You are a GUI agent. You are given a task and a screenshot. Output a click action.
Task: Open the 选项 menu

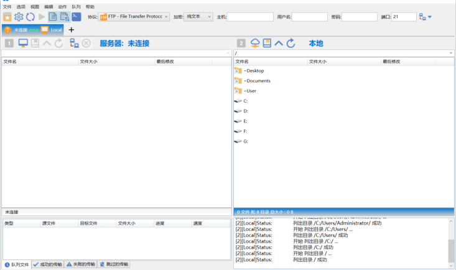tap(21, 6)
